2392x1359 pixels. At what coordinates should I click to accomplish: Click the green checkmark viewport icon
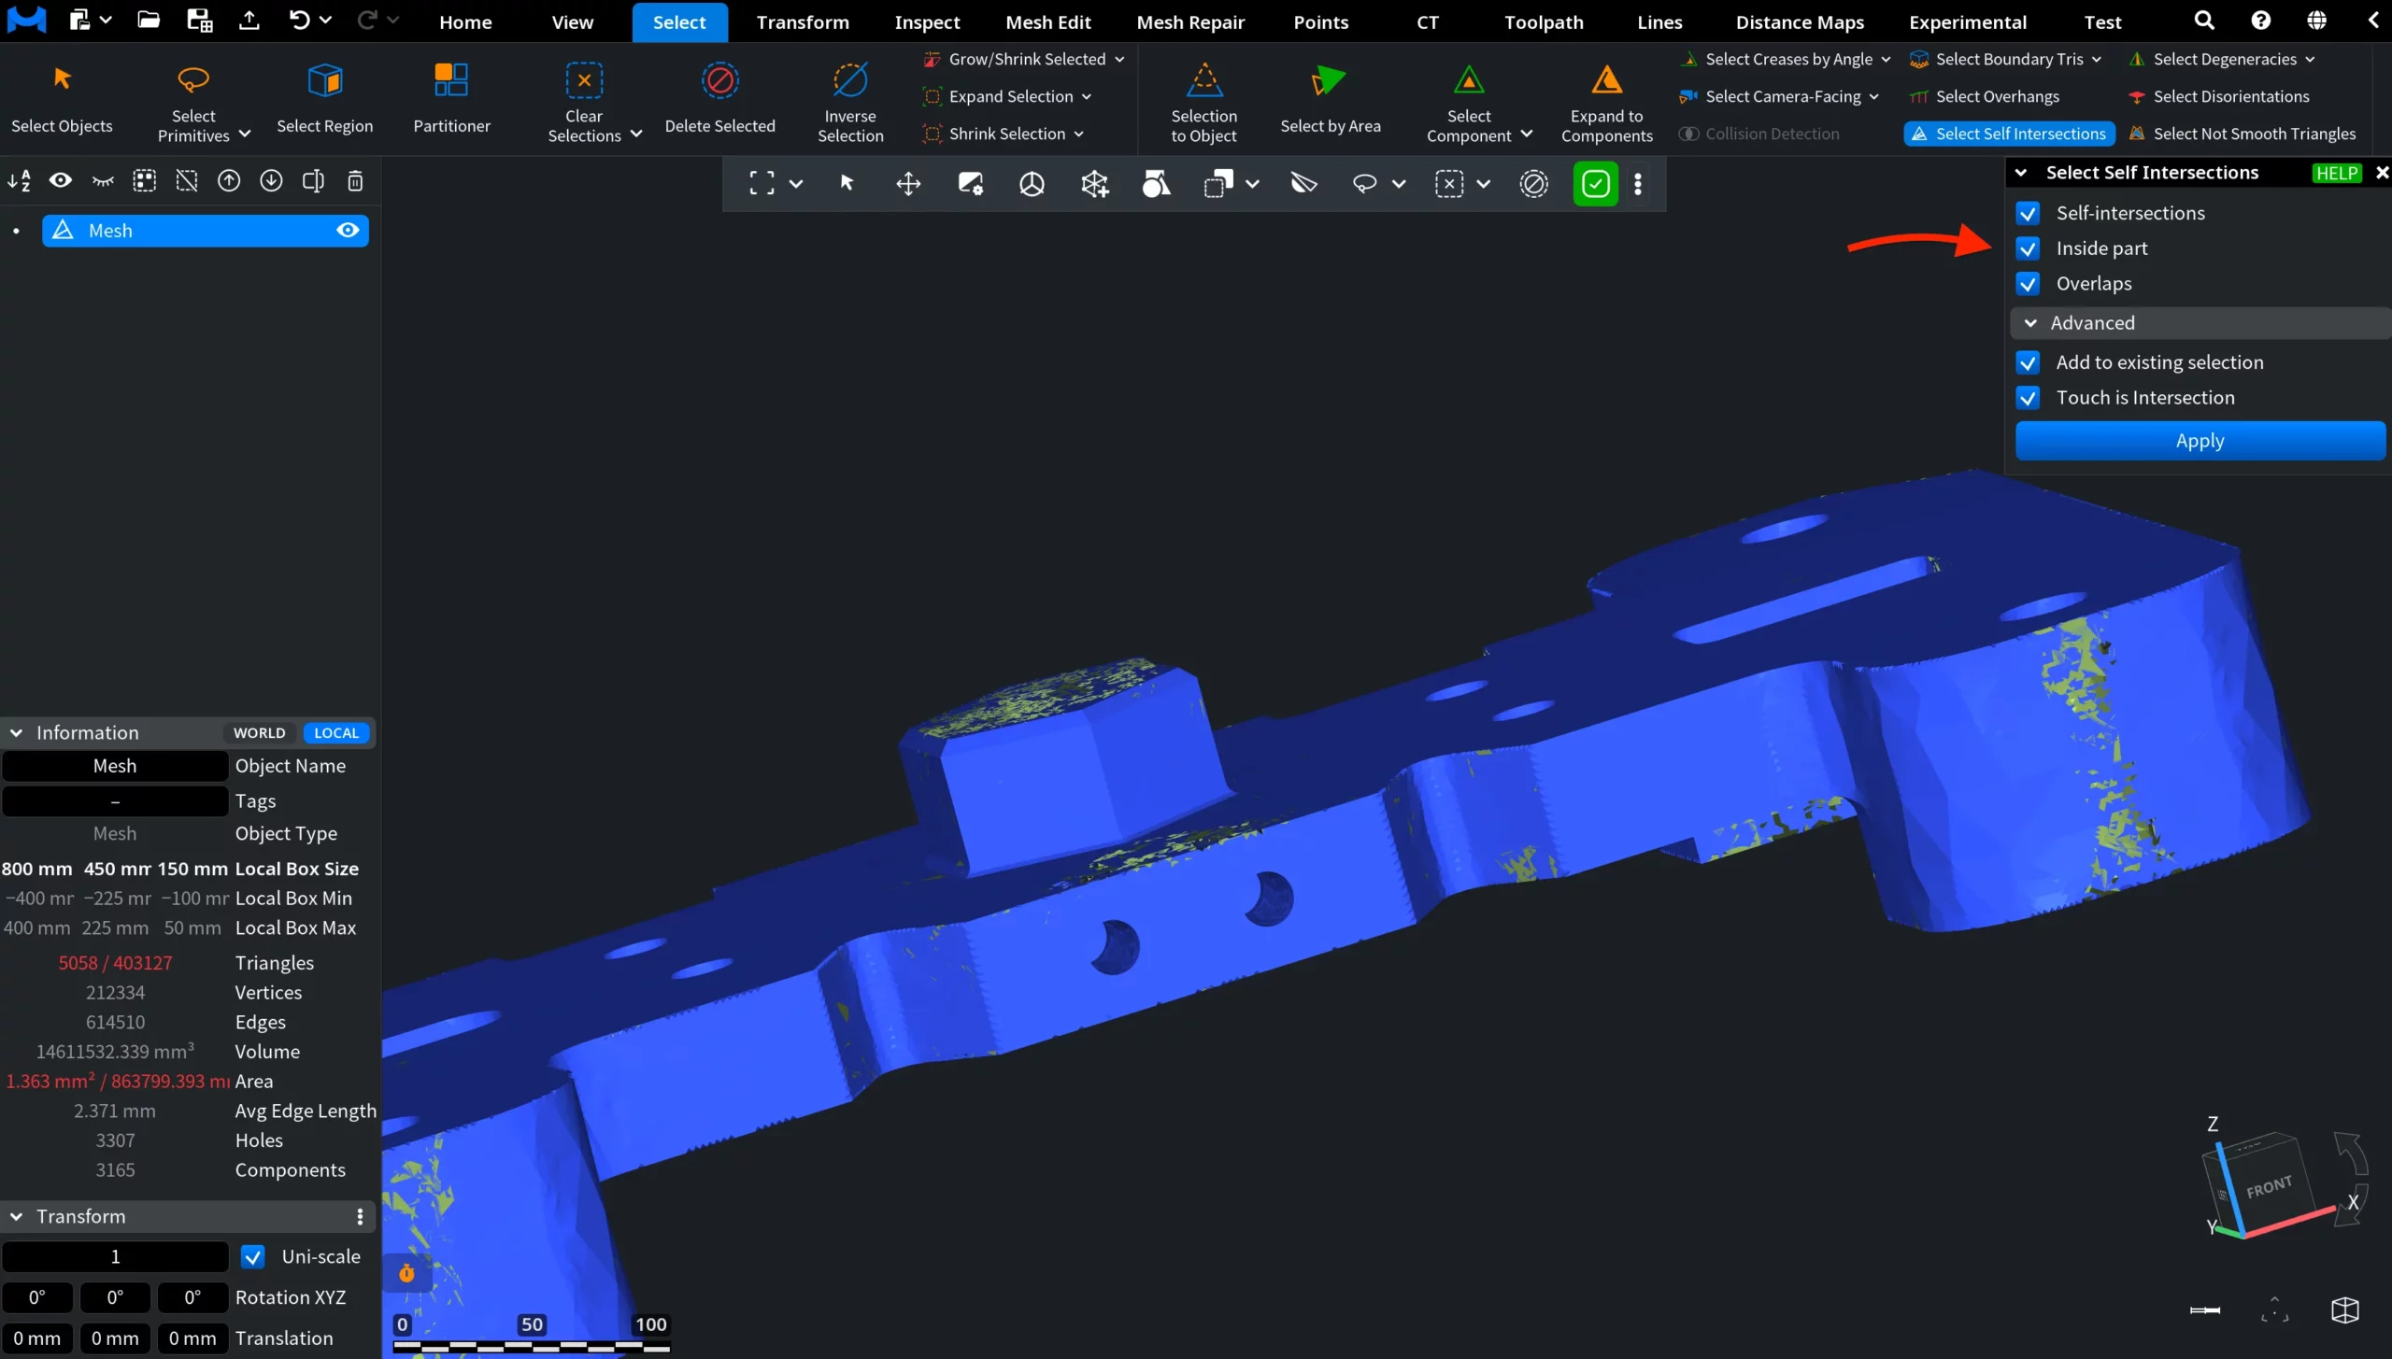pyautogui.click(x=1595, y=184)
